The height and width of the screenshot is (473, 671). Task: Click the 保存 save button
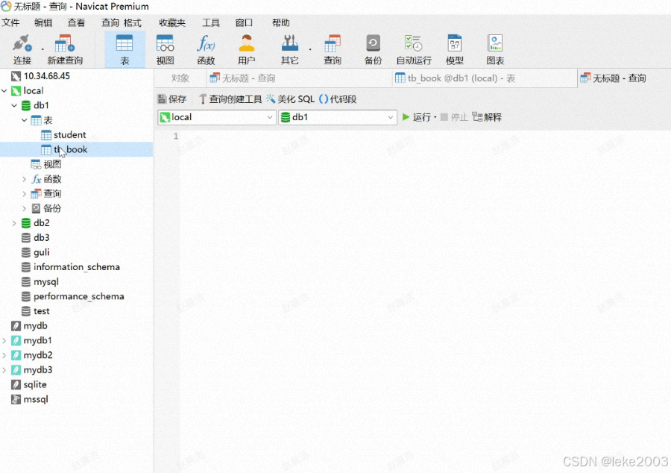(172, 99)
